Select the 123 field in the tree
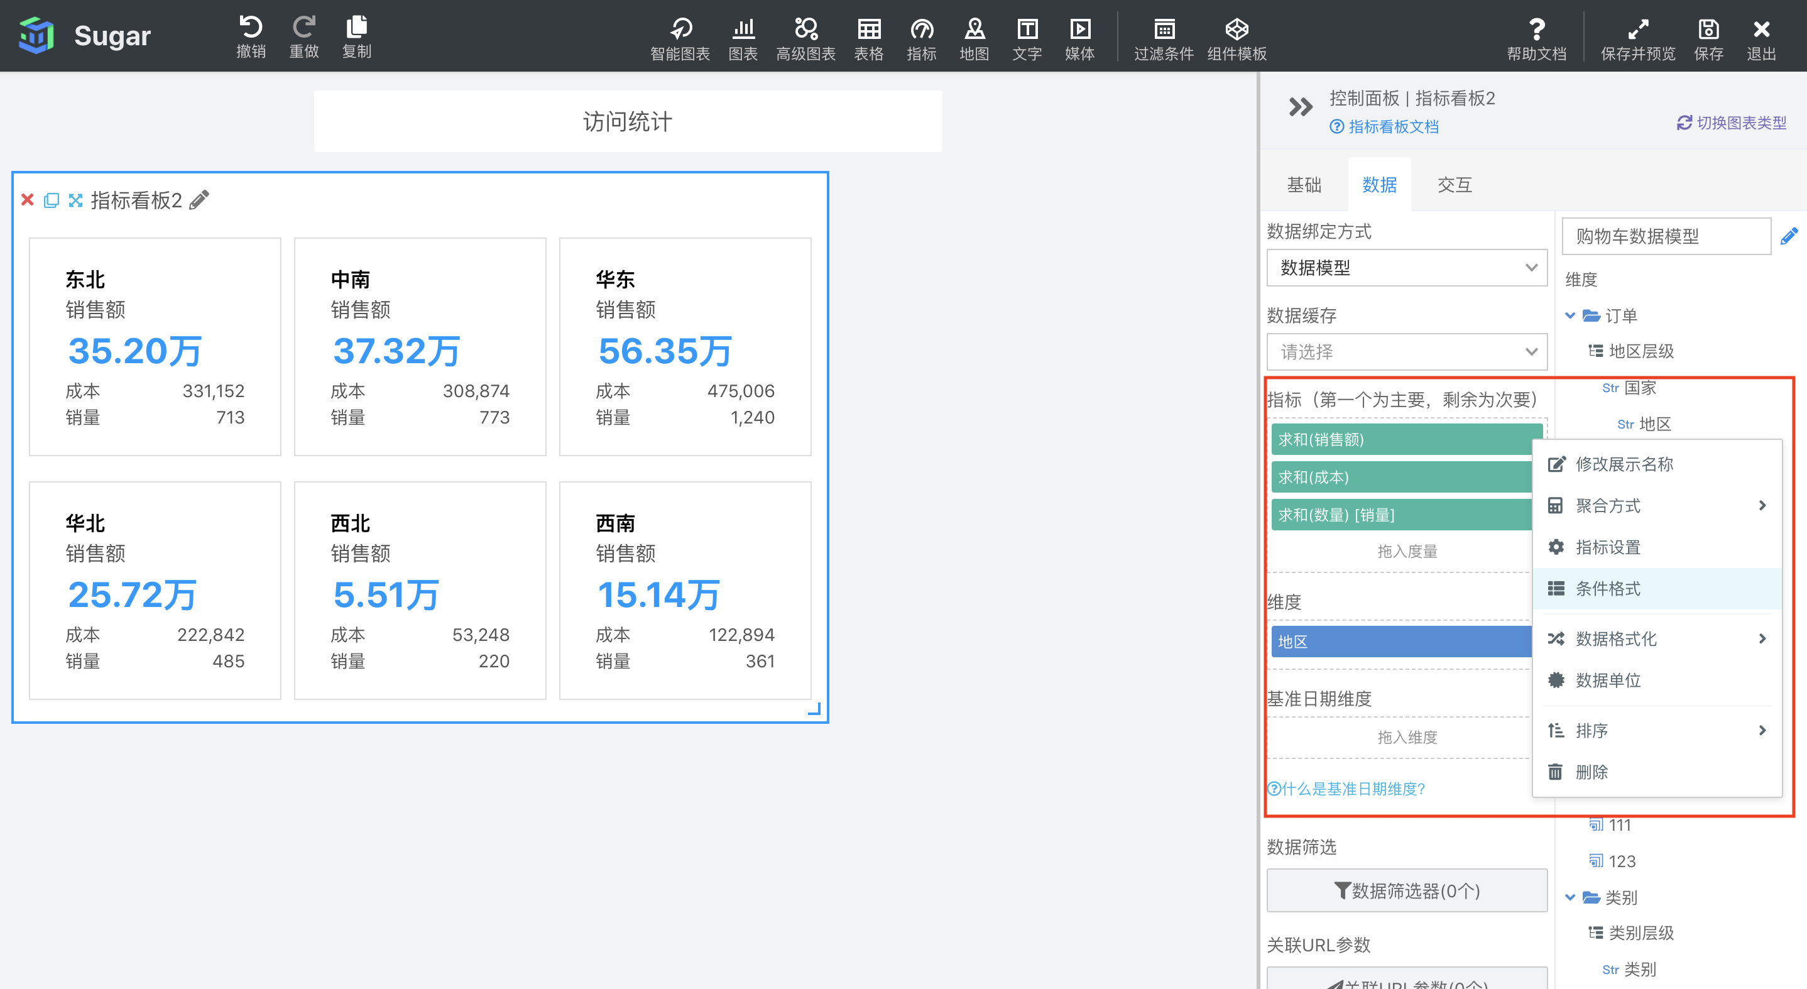This screenshot has width=1807, height=989. click(x=1612, y=861)
